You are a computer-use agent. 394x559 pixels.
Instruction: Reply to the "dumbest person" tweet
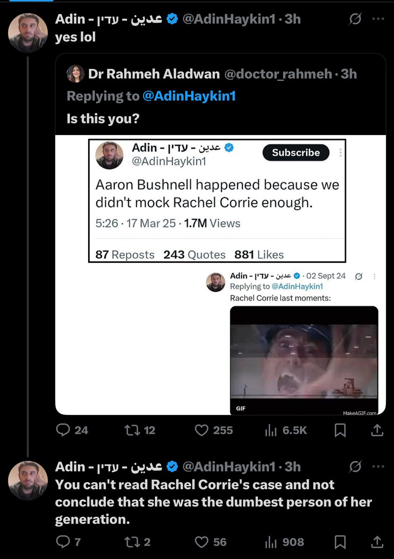click(62, 542)
